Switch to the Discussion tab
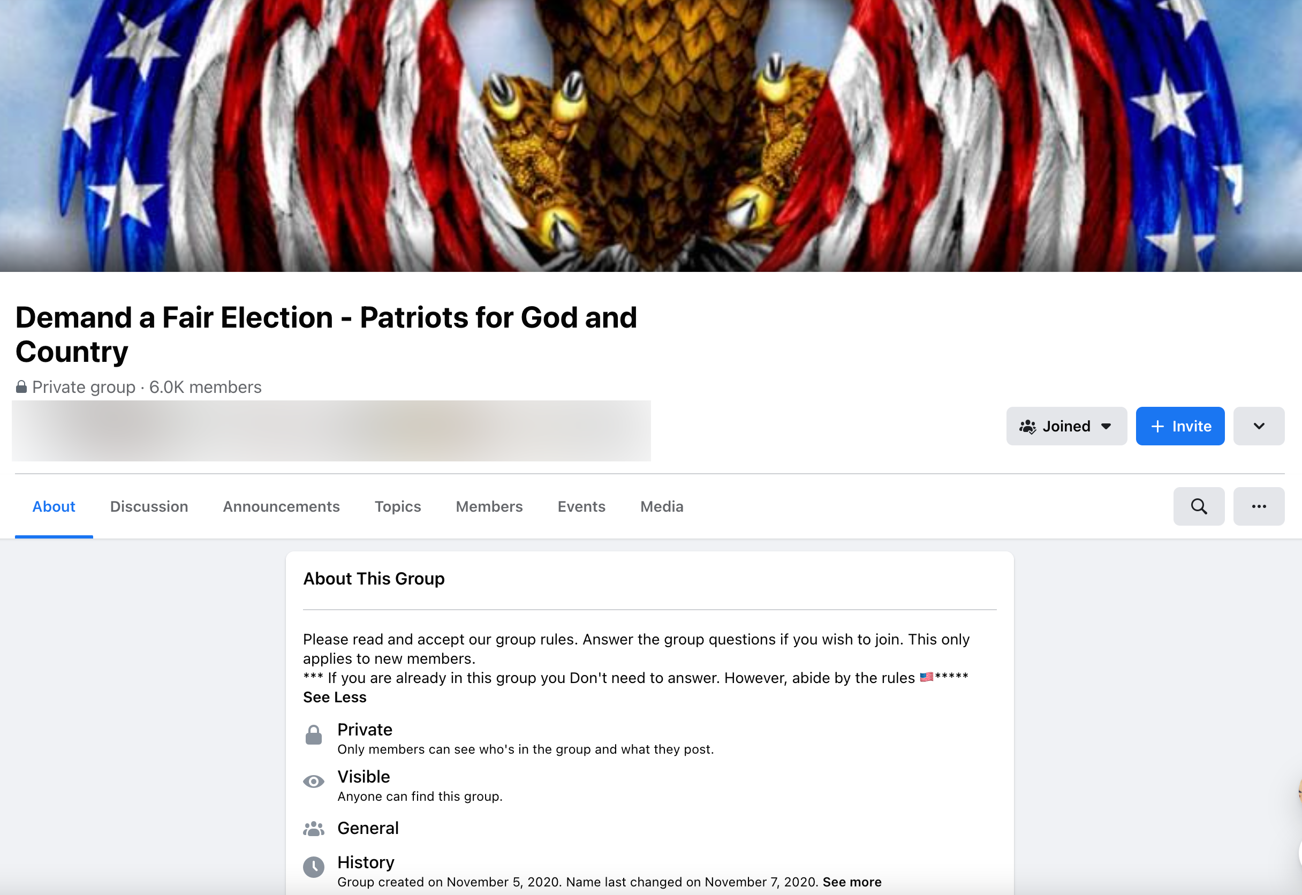The image size is (1302, 895). point(149,506)
